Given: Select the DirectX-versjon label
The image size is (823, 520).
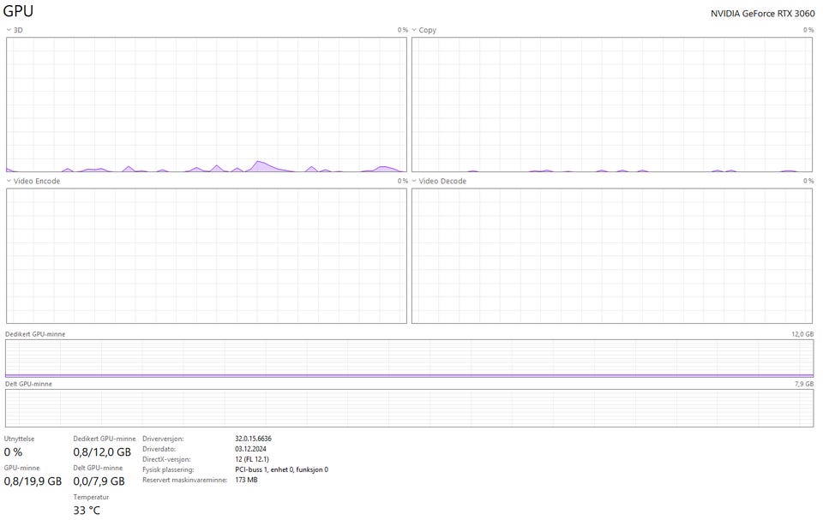Looking at the screenshot, I should tap(166, 459).
